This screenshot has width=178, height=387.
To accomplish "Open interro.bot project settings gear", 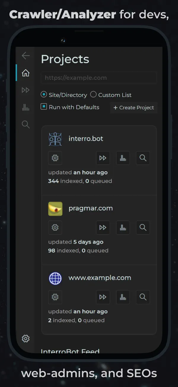I will pyautogui.click(x=55, y=158).
